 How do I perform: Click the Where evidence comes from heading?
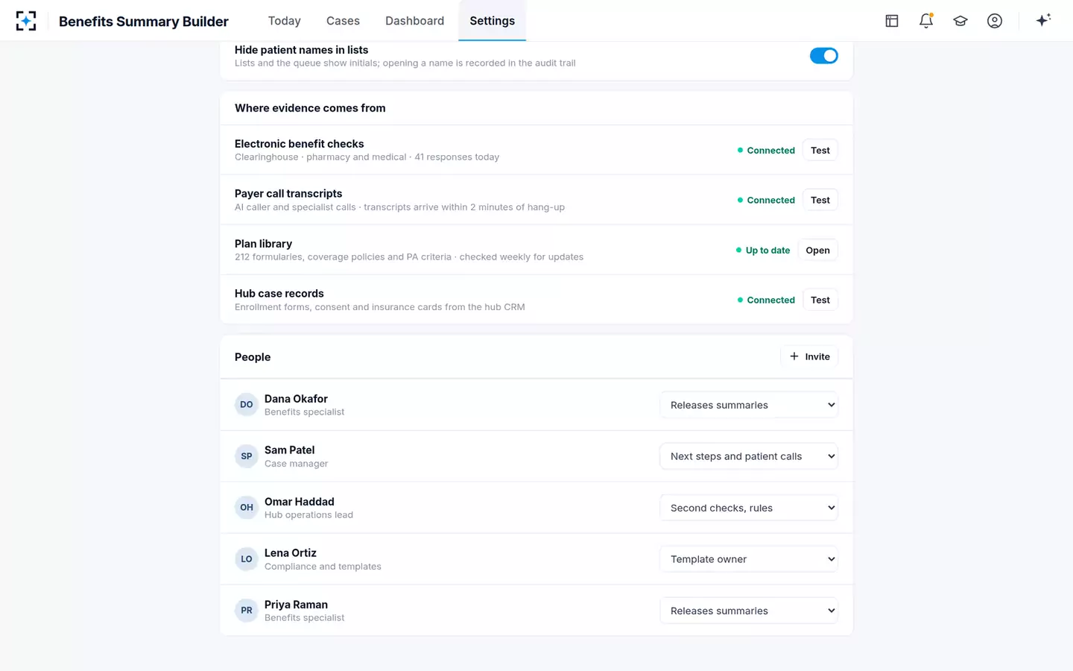point(310,108)
